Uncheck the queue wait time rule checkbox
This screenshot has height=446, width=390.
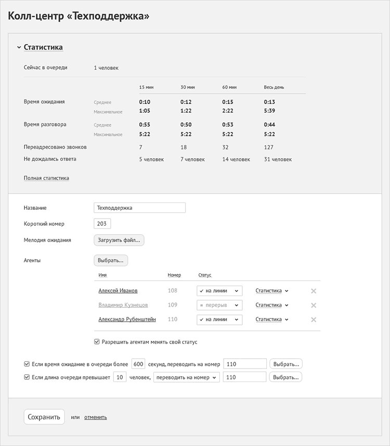(27, 364)
